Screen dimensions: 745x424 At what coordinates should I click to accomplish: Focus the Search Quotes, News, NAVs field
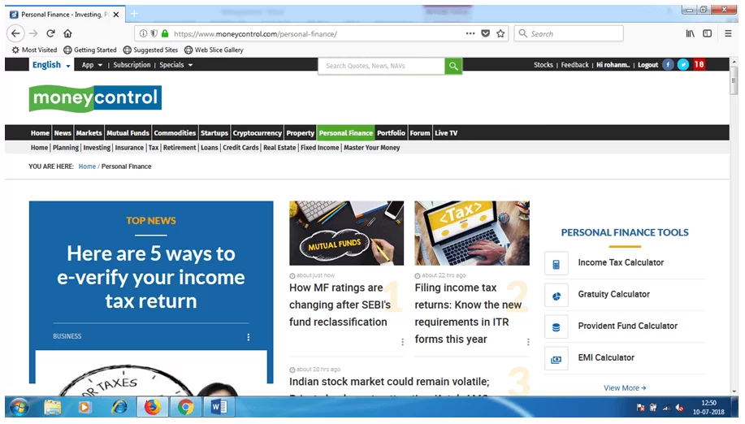(x=381, y=66)
